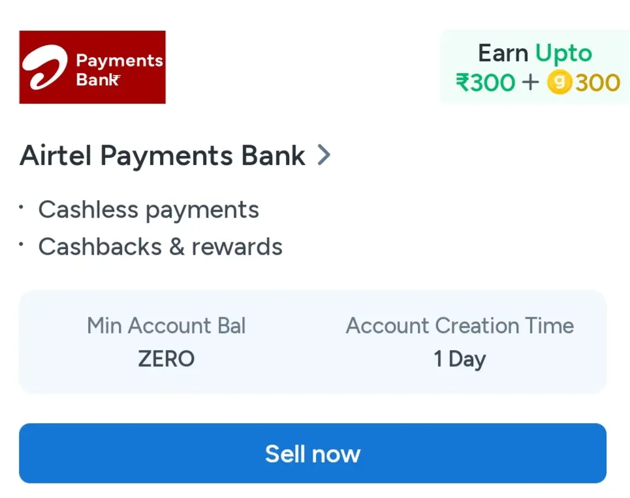Click the Min Account Bal ZERO value

point(166,359)
